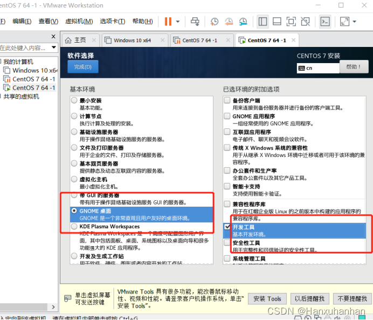Click the 安装 Tools button
This screenshot has height=320, width=373.
(x=267, y=299)
